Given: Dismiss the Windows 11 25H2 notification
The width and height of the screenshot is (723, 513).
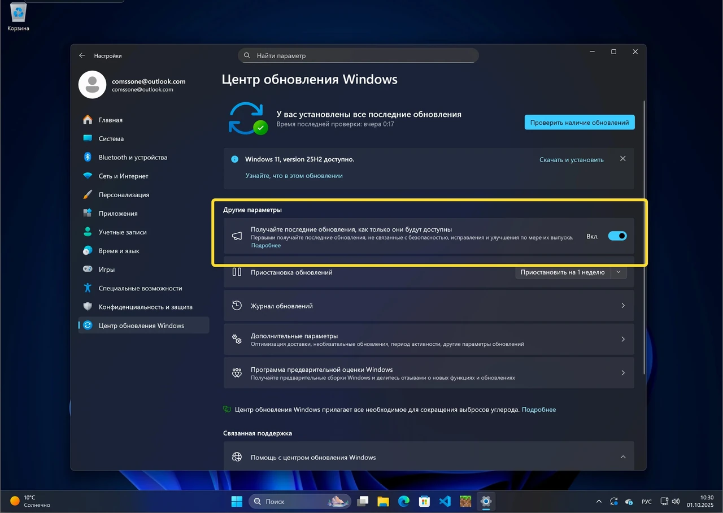Looking at the screenshot, I should (622, 159).
